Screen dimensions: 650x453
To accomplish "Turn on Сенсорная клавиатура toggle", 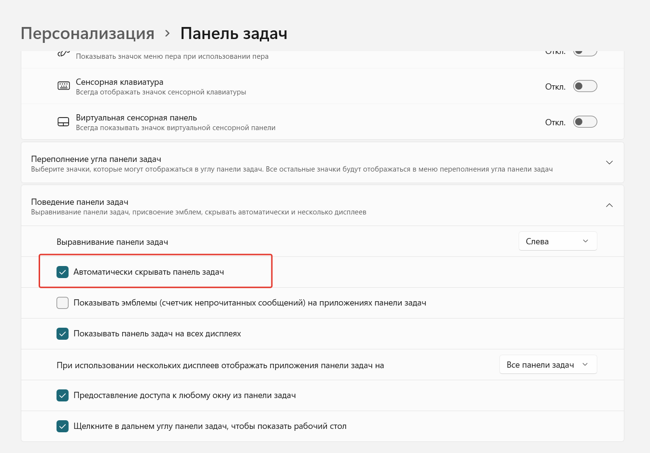I will [585, 86].
